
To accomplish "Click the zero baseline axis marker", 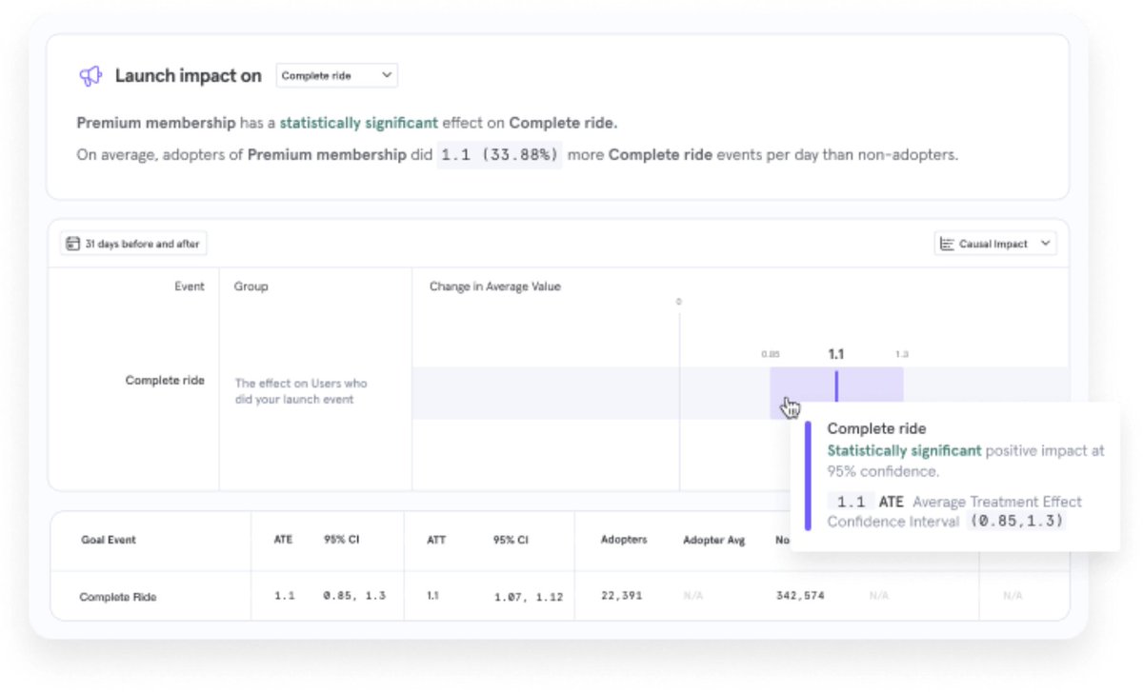I will point(679,303).
